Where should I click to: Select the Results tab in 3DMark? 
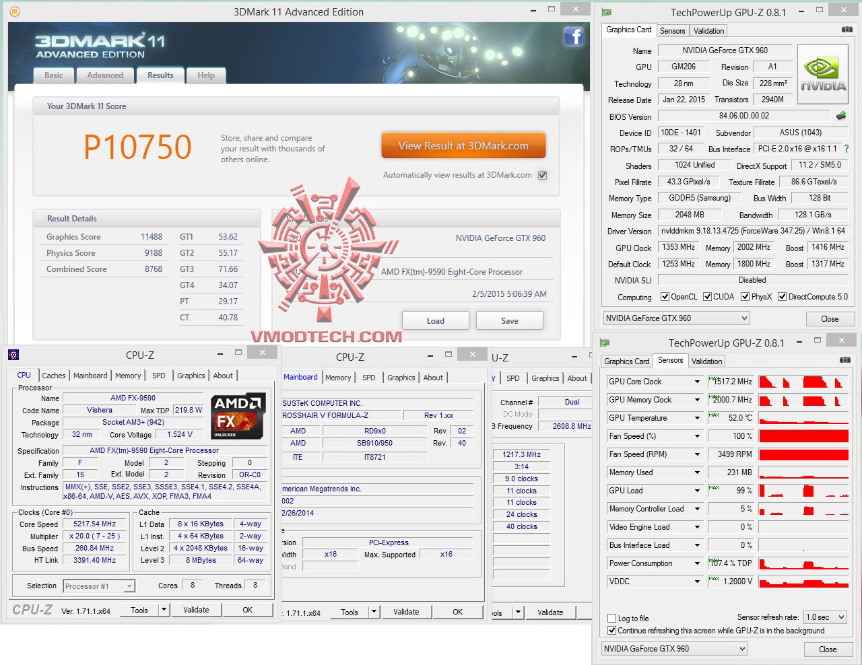click(160, 75)
